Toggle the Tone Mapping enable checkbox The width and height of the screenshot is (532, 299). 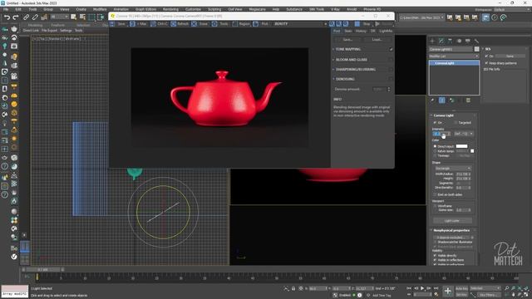[x=391, y=49]
